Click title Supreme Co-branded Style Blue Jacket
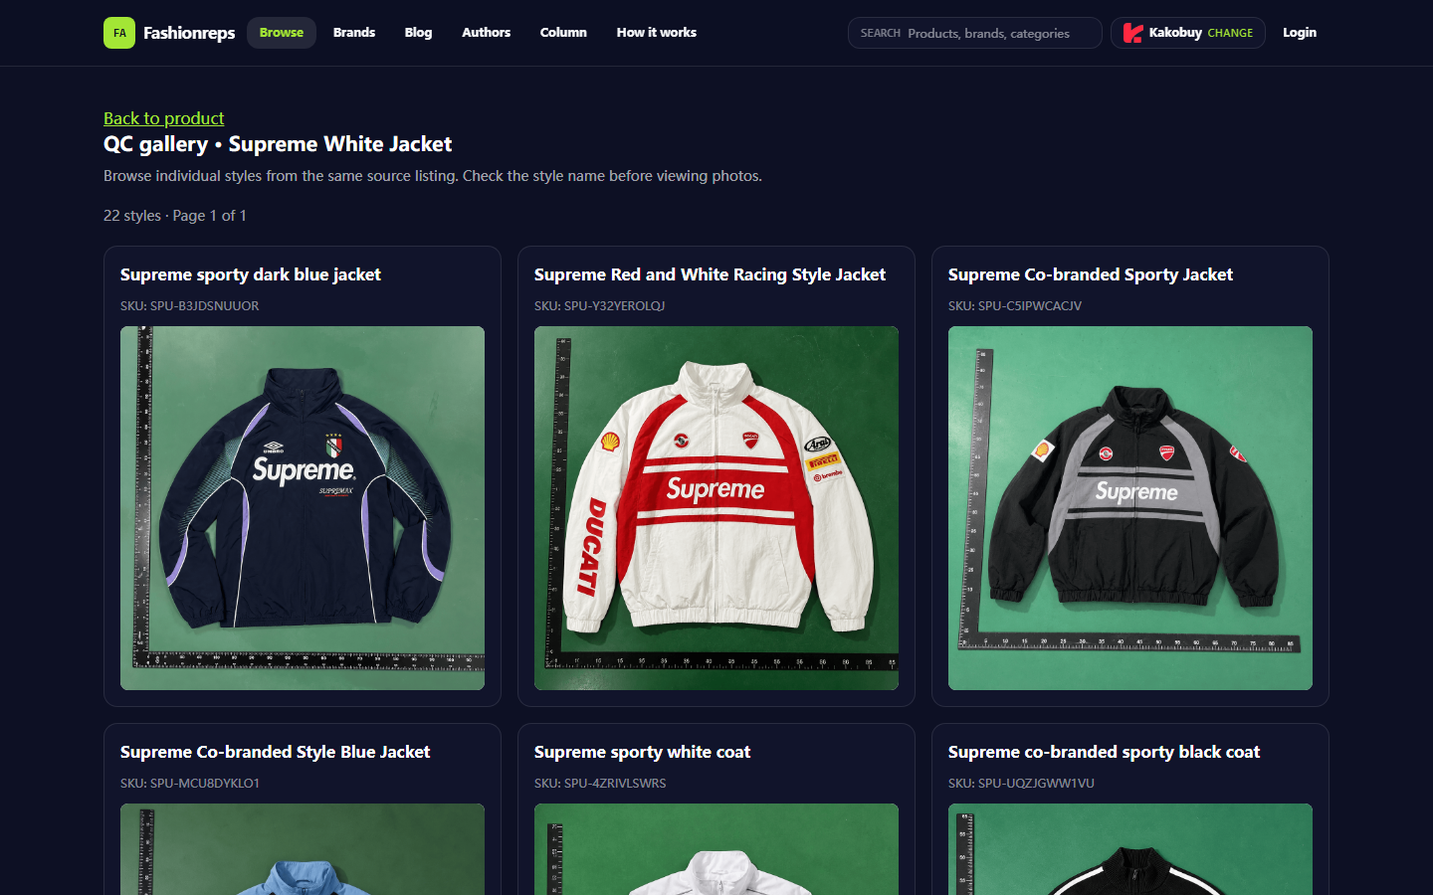Image resolution: width=1433 pixels, height=895 pixels. click(276, 752)
